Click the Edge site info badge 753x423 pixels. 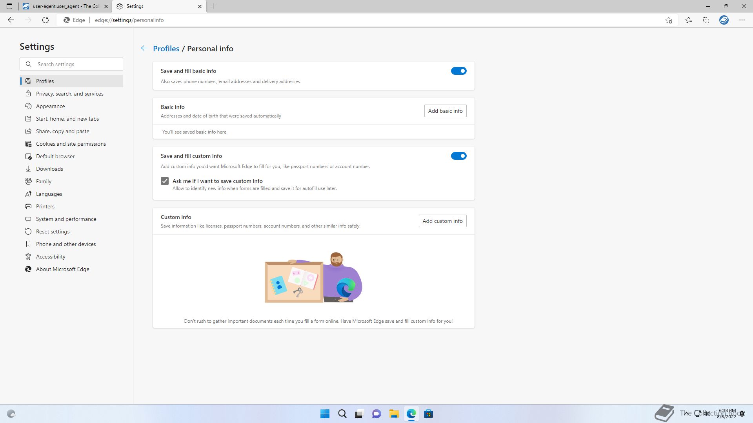[x=75, y=20]
